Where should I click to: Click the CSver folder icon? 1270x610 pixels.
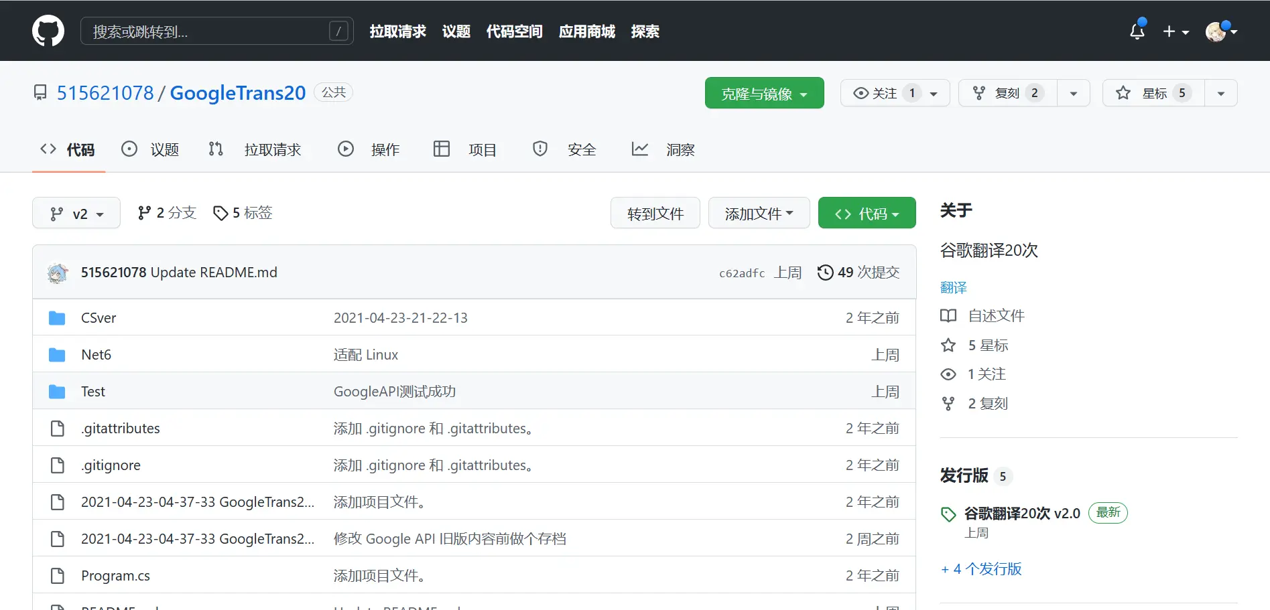[57, 318]
